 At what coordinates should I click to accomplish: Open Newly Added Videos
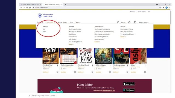pyautogui.click(x=127, y=29)
